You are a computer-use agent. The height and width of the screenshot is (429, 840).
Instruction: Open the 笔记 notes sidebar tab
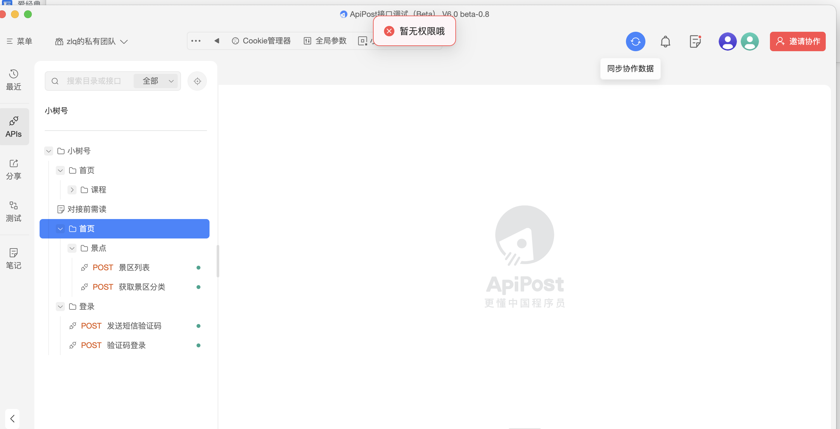coord(14,259)
